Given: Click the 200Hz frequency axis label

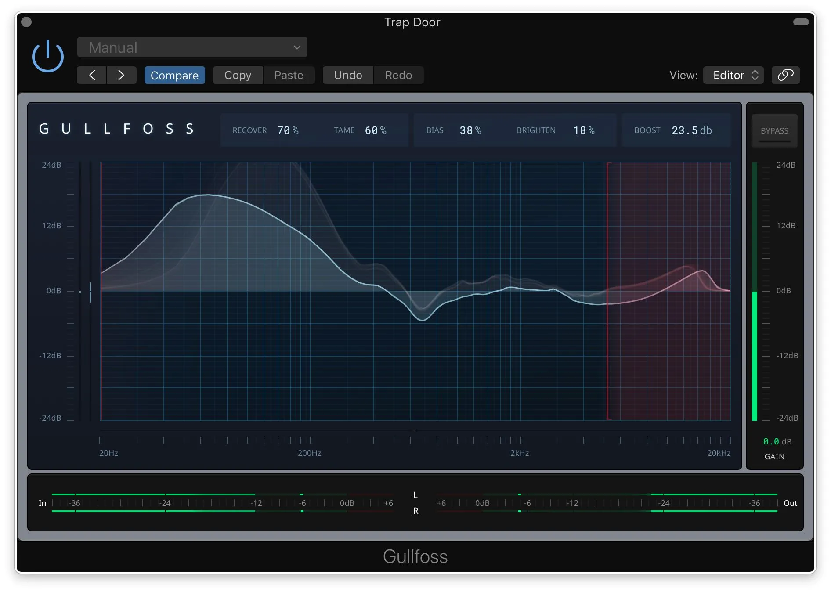Looking at the screenshot, I should tap(309, 453).
